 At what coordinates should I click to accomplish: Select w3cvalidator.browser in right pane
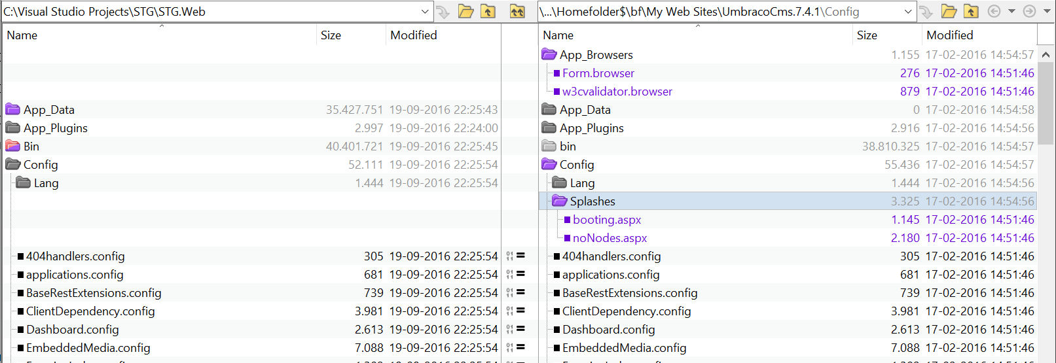point(617,92)
